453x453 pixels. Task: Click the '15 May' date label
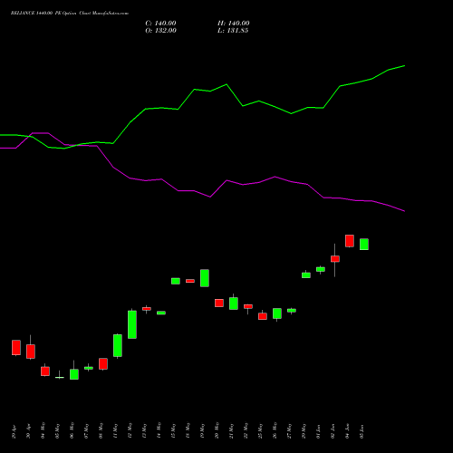click(x=173, y=430)
